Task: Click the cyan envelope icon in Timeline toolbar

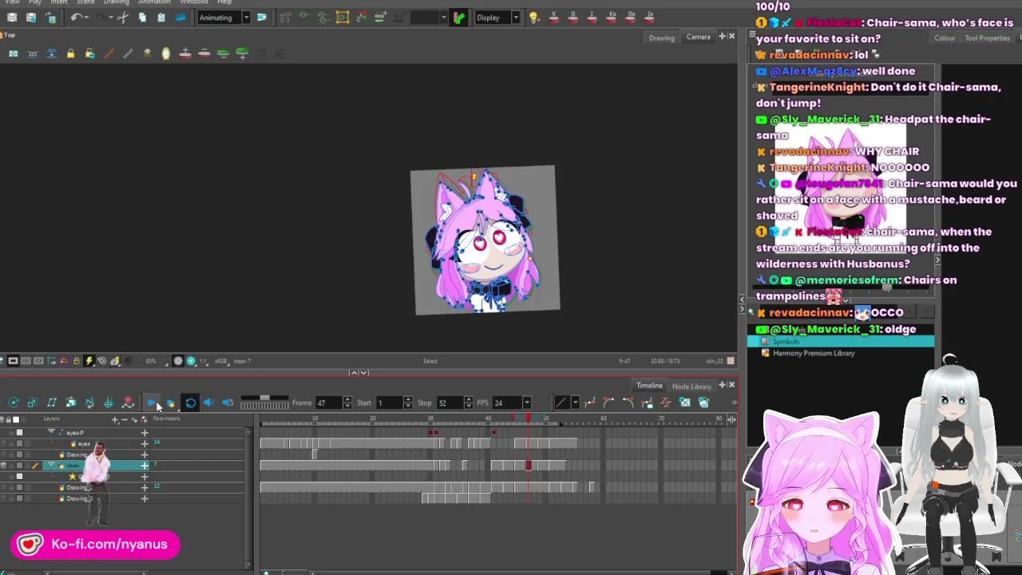Action: [684, 402]
